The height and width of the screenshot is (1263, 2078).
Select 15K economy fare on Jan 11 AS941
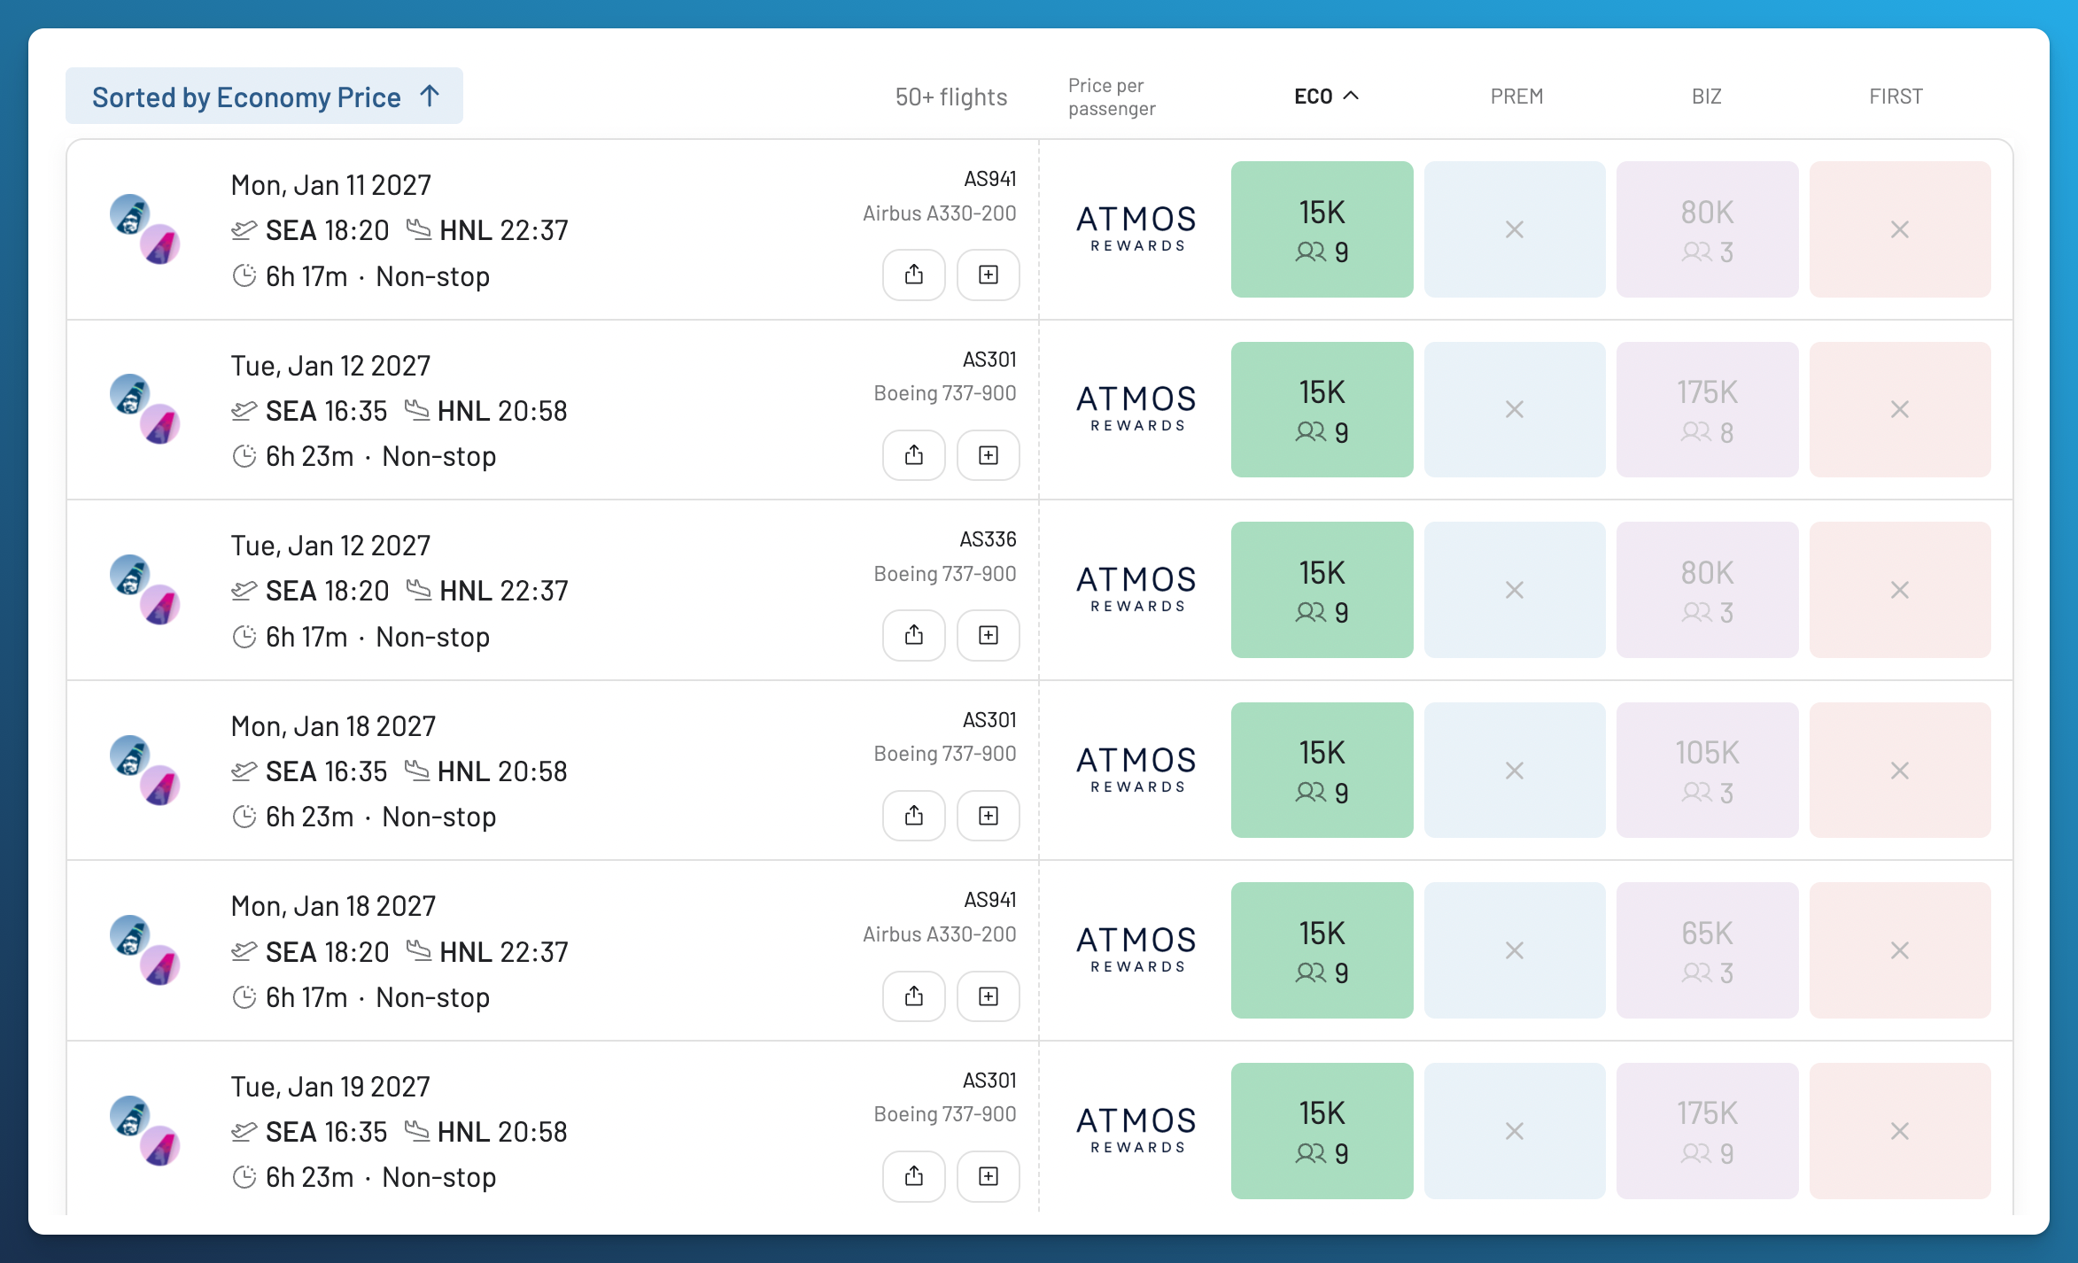click(x=1322, y=229)
